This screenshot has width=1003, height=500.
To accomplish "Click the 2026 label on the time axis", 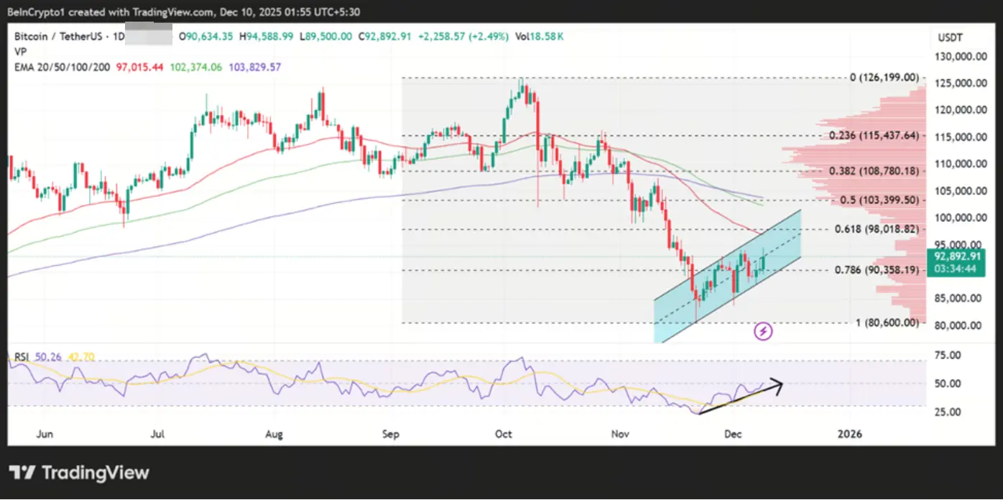I will pos(850,434).
